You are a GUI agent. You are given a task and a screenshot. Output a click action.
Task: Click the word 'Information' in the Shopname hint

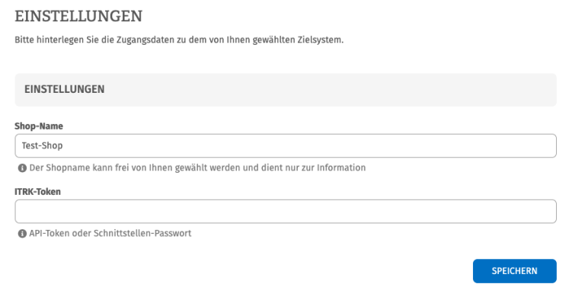pos(341,168)
